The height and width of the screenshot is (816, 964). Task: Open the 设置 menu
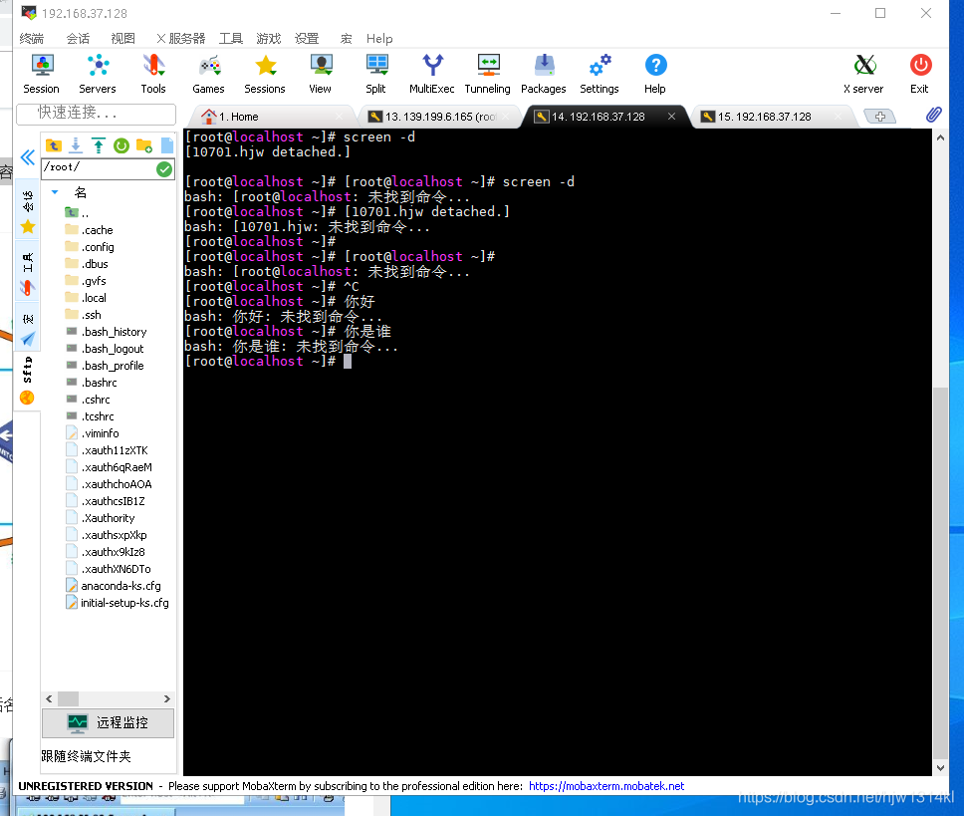point(307,39)
